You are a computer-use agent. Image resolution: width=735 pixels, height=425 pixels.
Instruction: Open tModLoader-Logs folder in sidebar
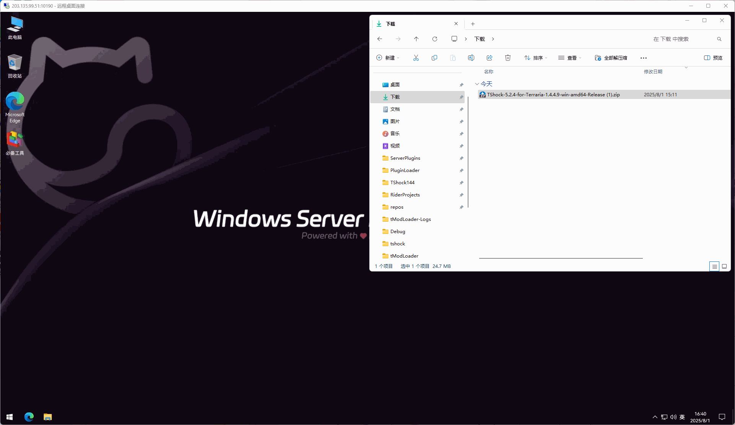click(418, 219)
